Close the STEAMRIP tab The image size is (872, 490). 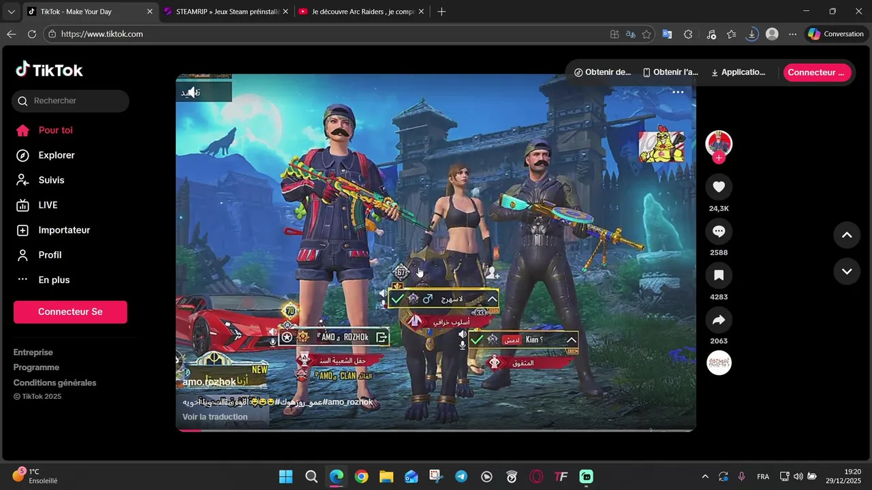tap(285, 12)
